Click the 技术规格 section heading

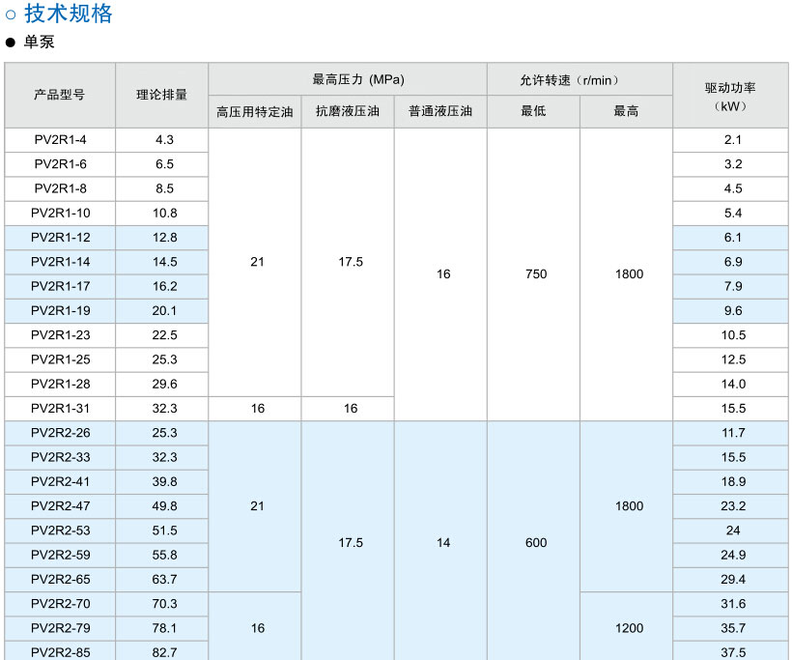(68, 14)
